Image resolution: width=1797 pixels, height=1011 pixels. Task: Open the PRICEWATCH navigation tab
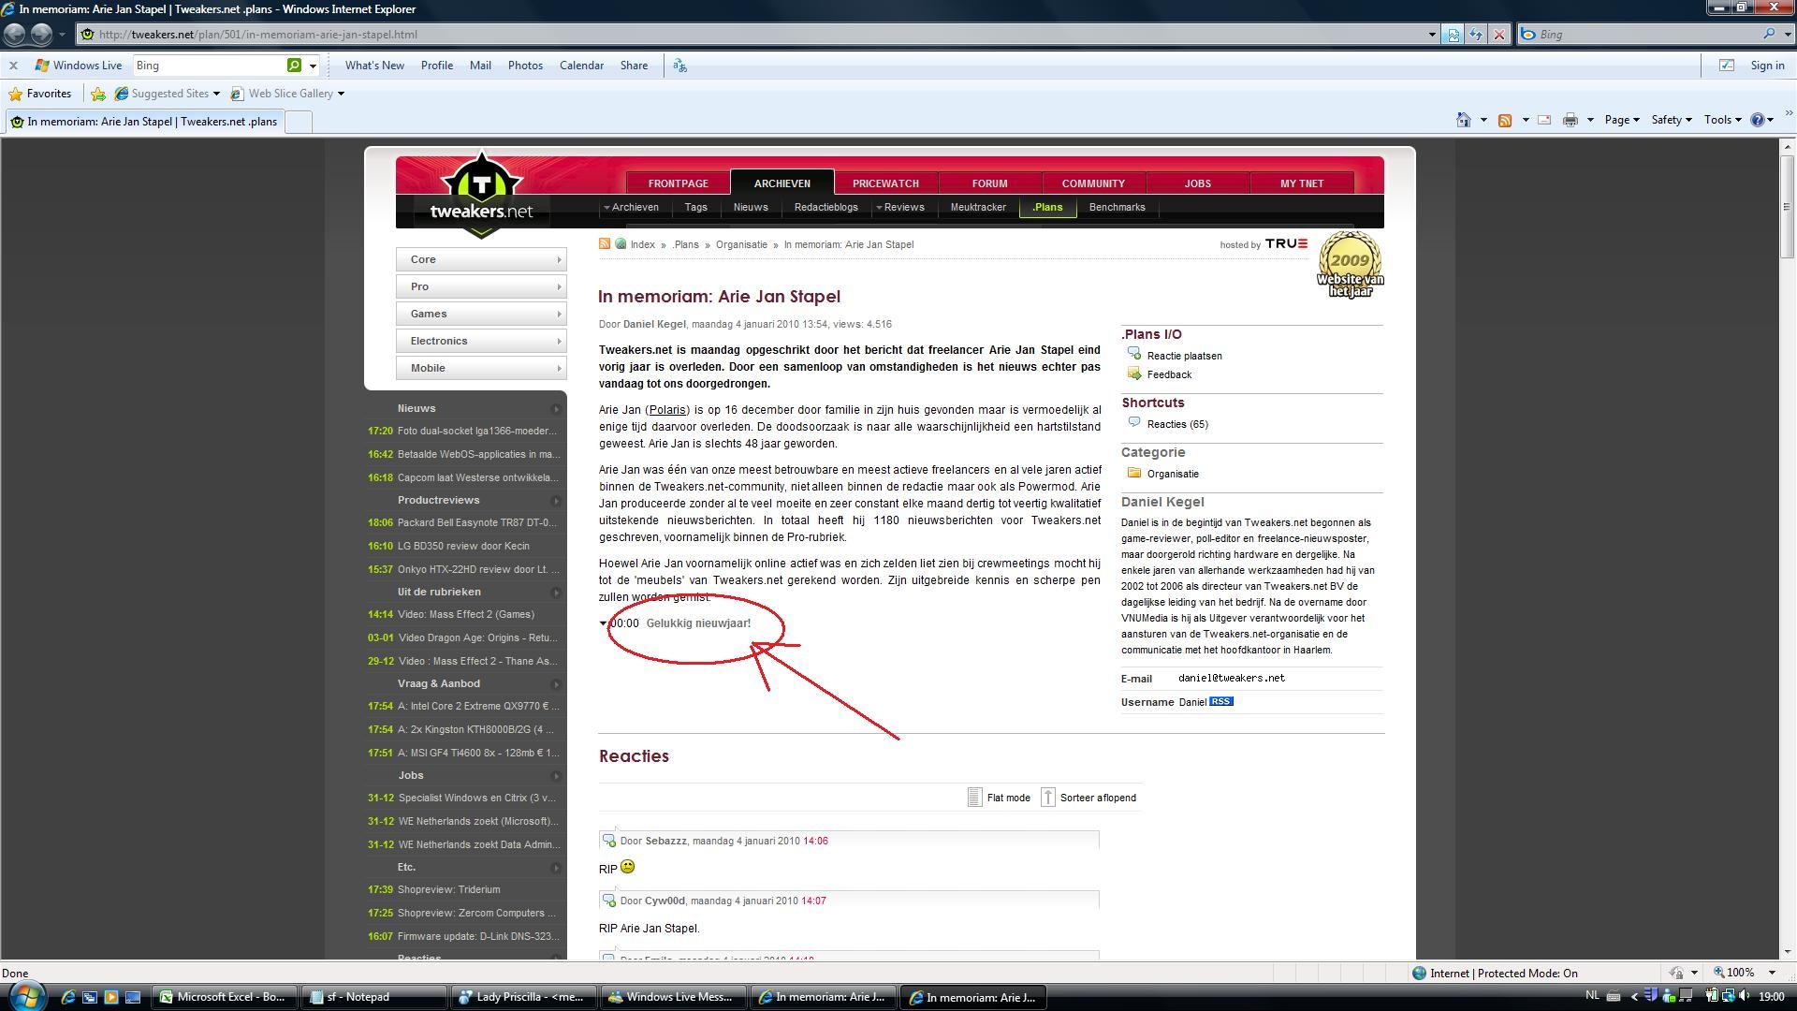pos(885,183)
